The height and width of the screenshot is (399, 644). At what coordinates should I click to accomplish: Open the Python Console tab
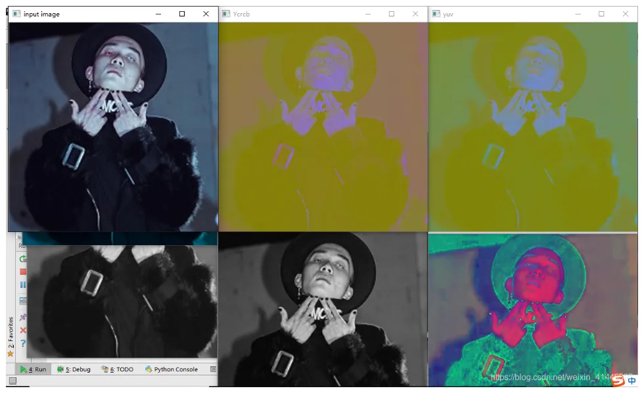(x=172, y=369)
